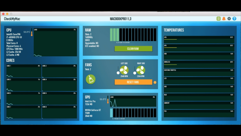Click the green broom clean fans icon

91,79
